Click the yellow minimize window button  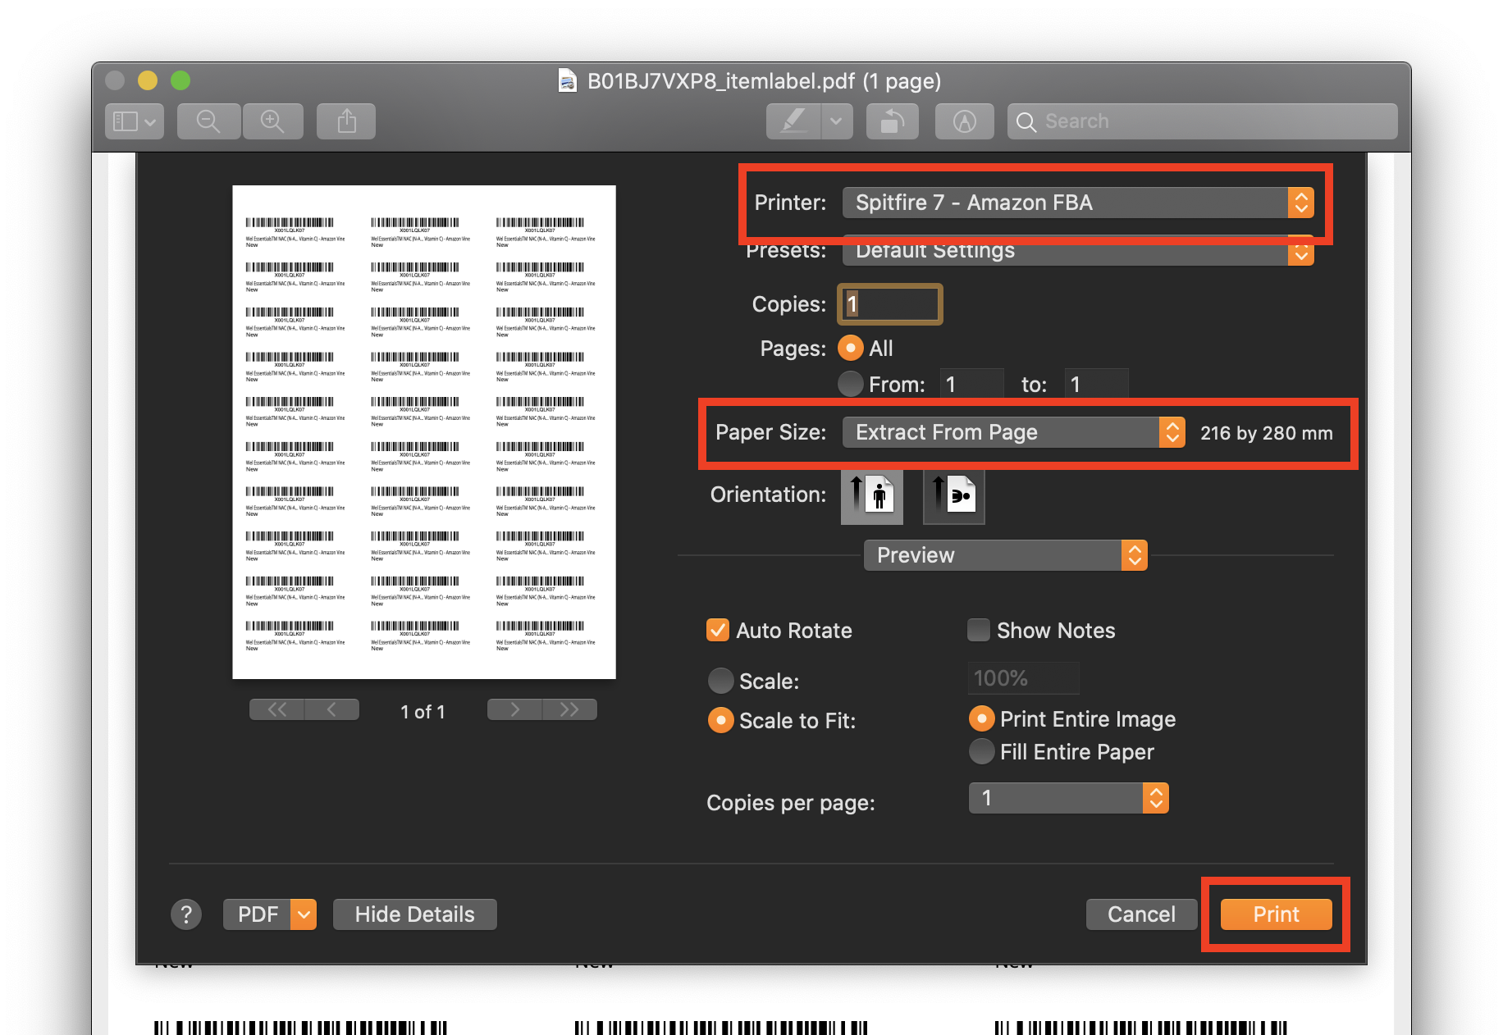pos(148,80)
